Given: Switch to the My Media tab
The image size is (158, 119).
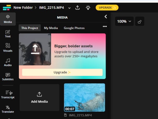Looking at the screenshot, I should click(51, 28).
